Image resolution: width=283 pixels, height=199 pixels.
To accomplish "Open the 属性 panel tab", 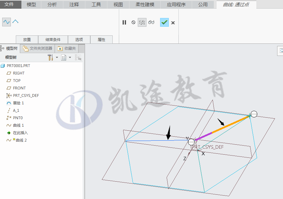I will (101, 39).
